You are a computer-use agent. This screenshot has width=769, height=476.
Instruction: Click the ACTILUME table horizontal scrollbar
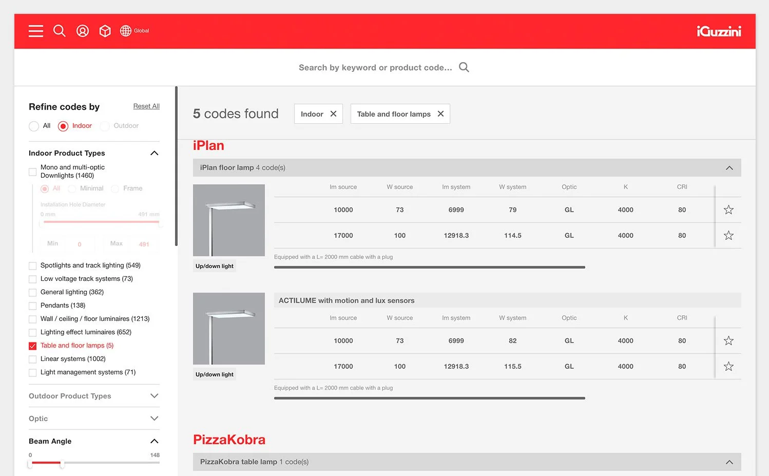429,398
